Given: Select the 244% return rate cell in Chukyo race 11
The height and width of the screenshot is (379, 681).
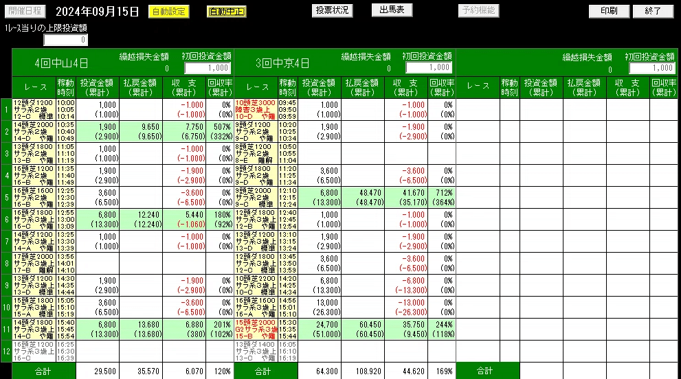Looking at the screenshot, I should point(442,330).
